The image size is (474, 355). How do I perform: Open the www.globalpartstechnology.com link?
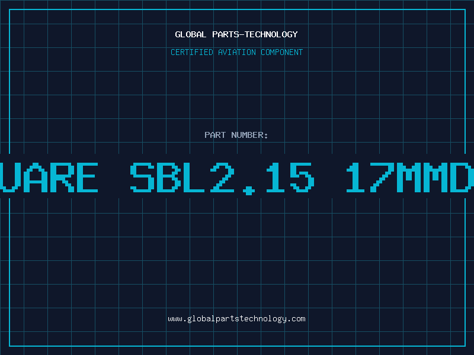236,319
